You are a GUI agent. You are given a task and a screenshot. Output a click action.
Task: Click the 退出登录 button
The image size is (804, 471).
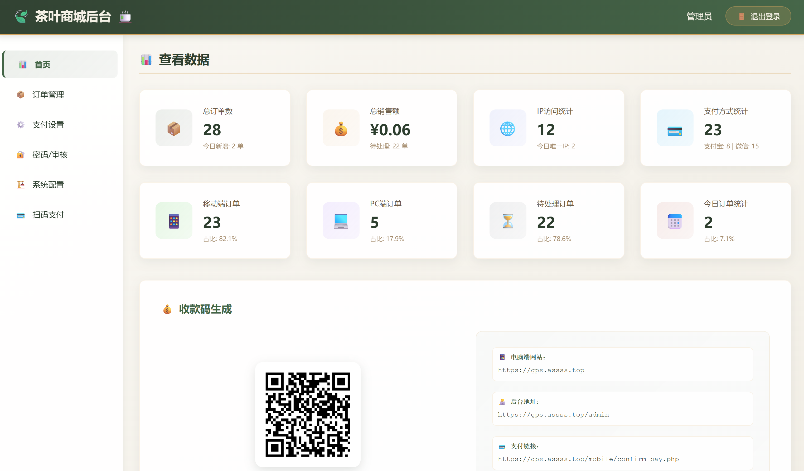click(758, 16)
